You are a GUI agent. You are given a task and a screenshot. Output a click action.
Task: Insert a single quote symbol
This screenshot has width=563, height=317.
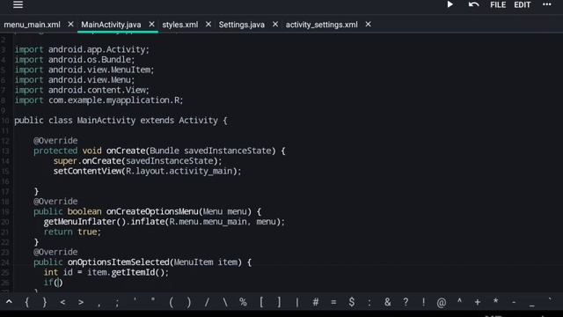pyautogui.click(x=135, y=300)
